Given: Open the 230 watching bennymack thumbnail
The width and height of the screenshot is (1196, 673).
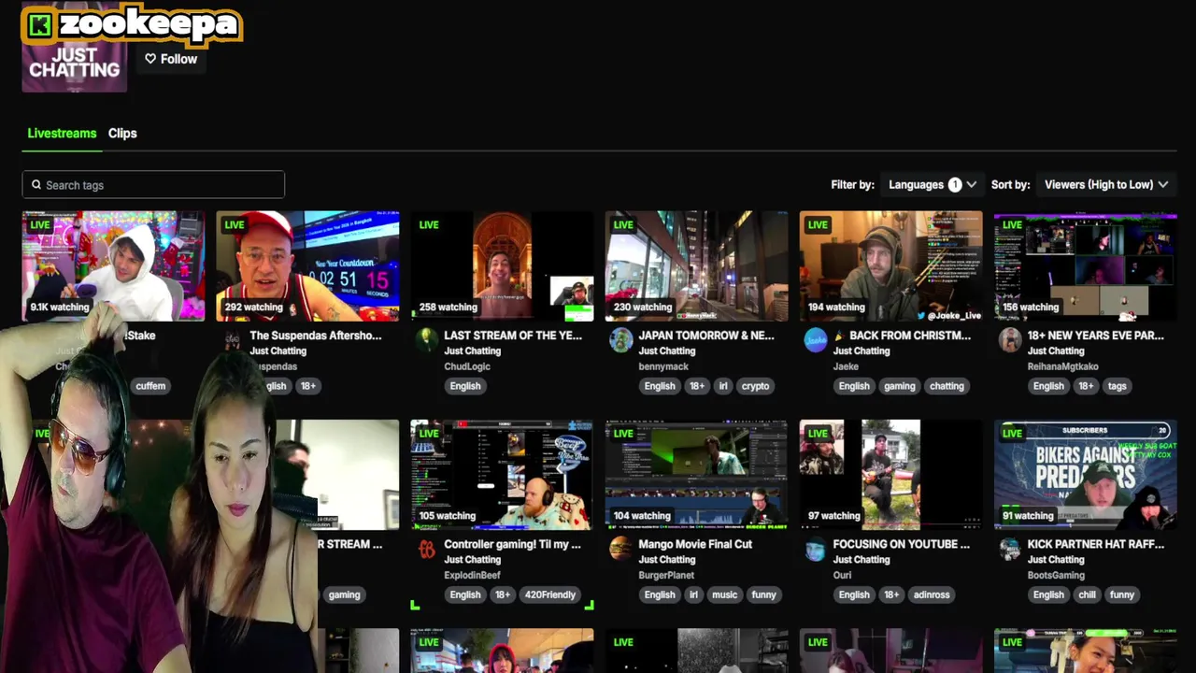Looking at the screenshot, I should [x=696, y=266].
